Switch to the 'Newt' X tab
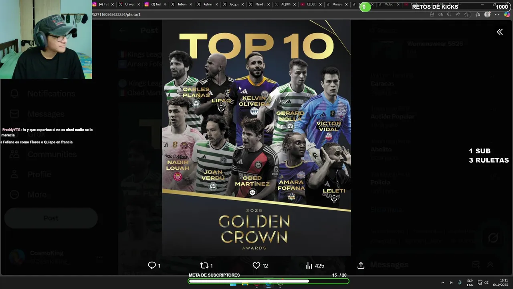Image resolution: width=513 pixels, height=289 pixels. pos(259,4)
